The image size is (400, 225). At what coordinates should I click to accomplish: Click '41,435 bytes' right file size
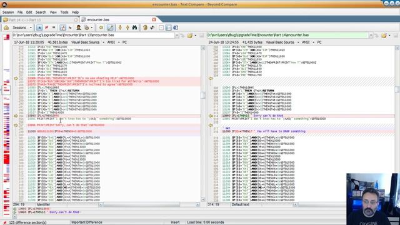[252, 42]
